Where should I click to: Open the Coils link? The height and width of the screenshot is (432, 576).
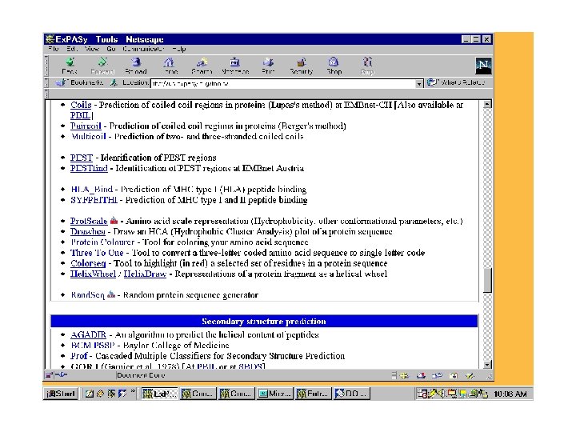click(81, 105)
